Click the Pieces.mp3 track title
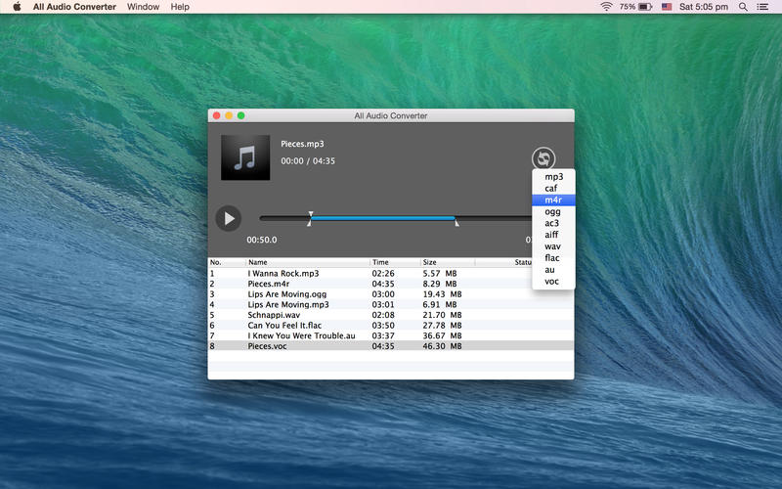Viewport: 782px width, 489px height. 302,144
